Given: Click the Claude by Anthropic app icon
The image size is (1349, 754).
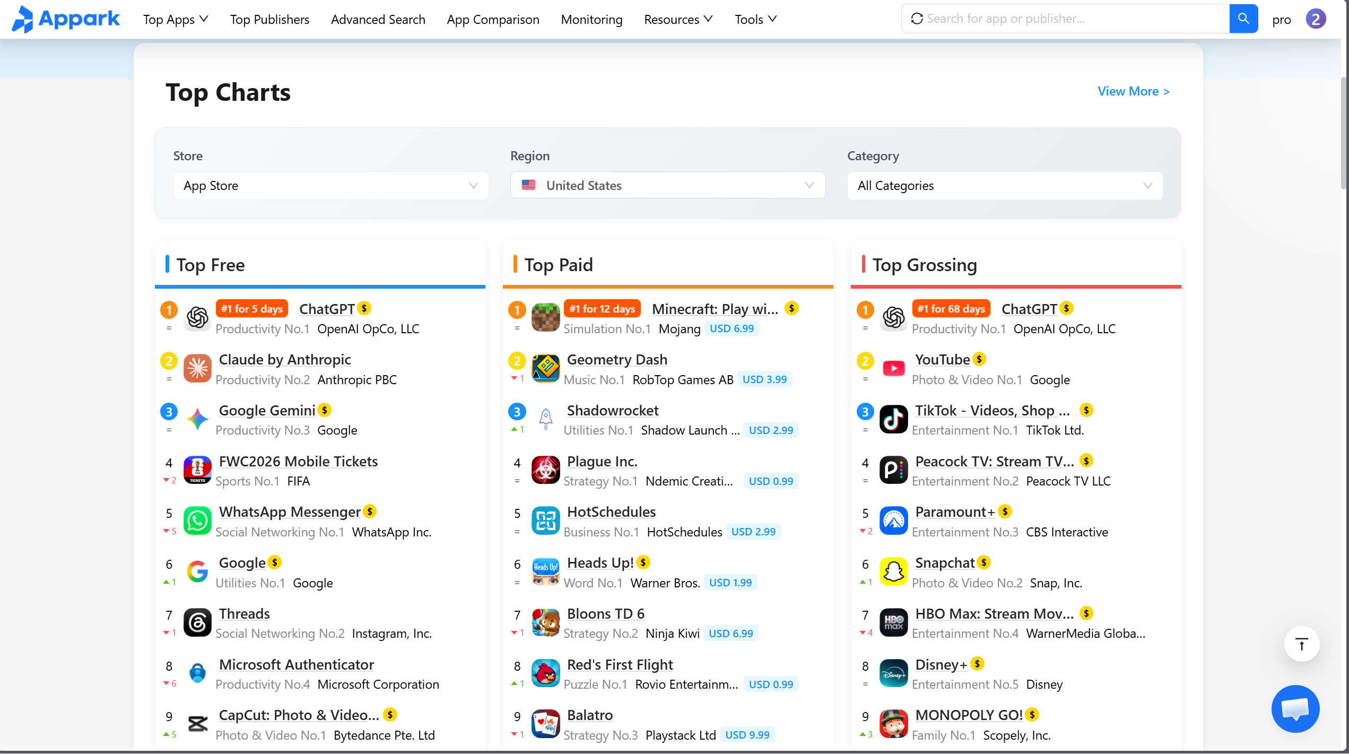Looking at the screenshot, I should pos(197,369).
